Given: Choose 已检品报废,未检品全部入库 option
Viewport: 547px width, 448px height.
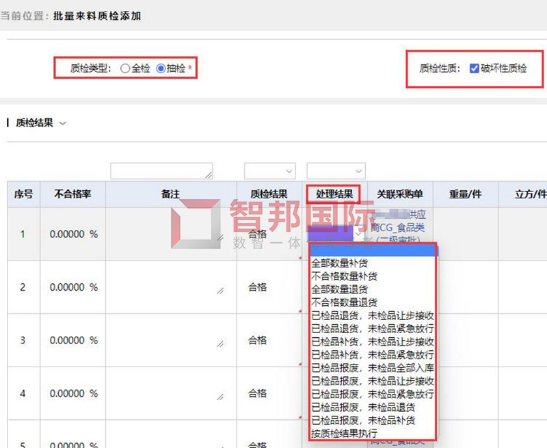Looking at the screenshot, I should point(372,368).
